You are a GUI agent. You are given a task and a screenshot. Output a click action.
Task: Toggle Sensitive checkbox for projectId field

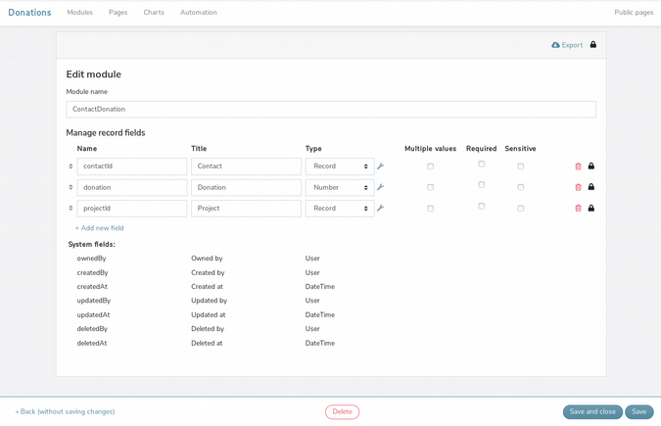click(520, 209)
